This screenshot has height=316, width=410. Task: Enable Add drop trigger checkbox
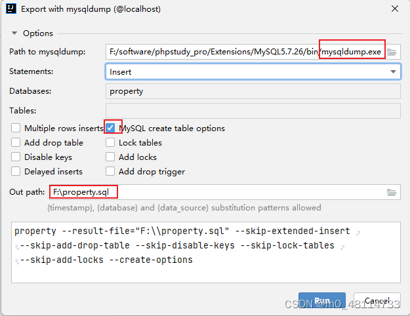coord(110,172)
